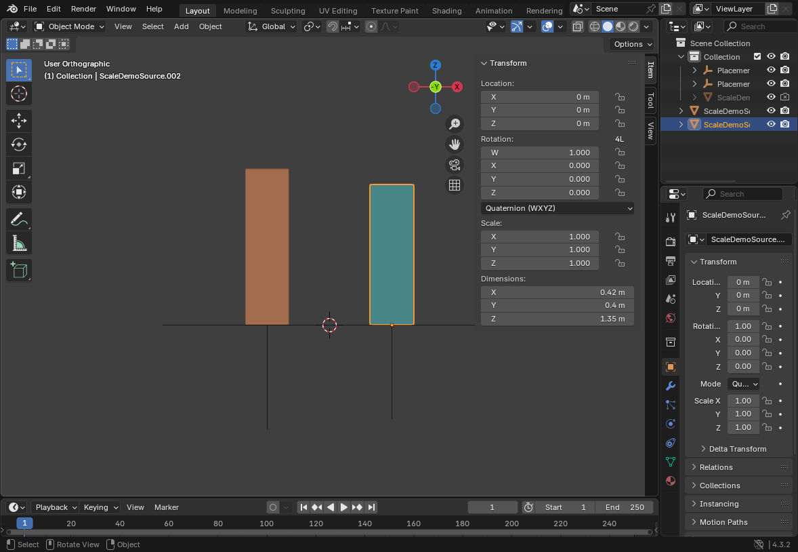Select the Rotate tool
Viewport: 798px width, 552px height.
19,144
